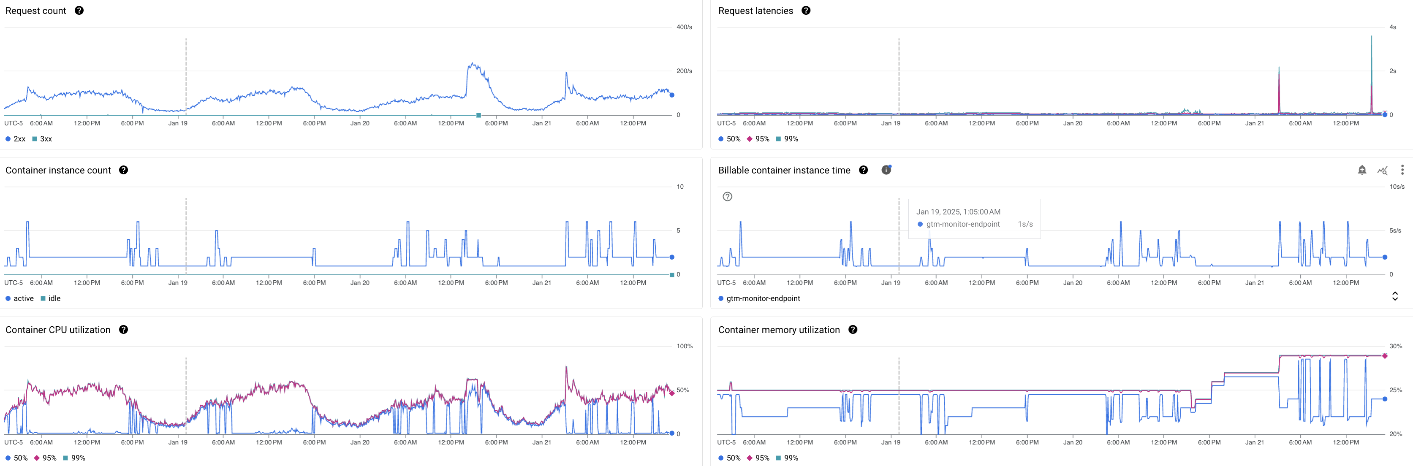Toggle idle series in instance count legend
The image size is (1413, 466).
[x=51, y=298]
